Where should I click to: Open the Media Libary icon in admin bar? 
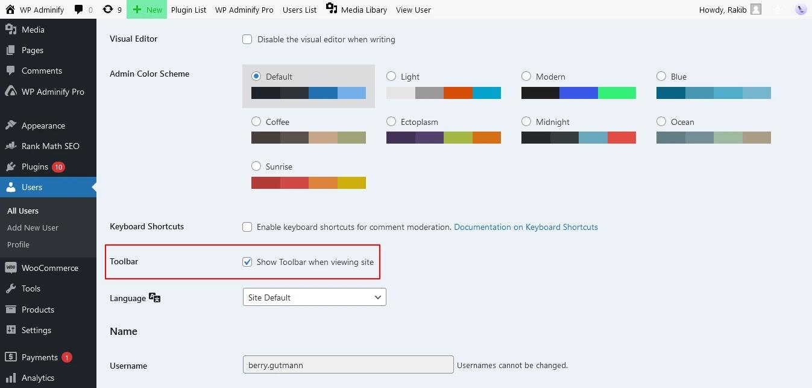coord(330,9)
